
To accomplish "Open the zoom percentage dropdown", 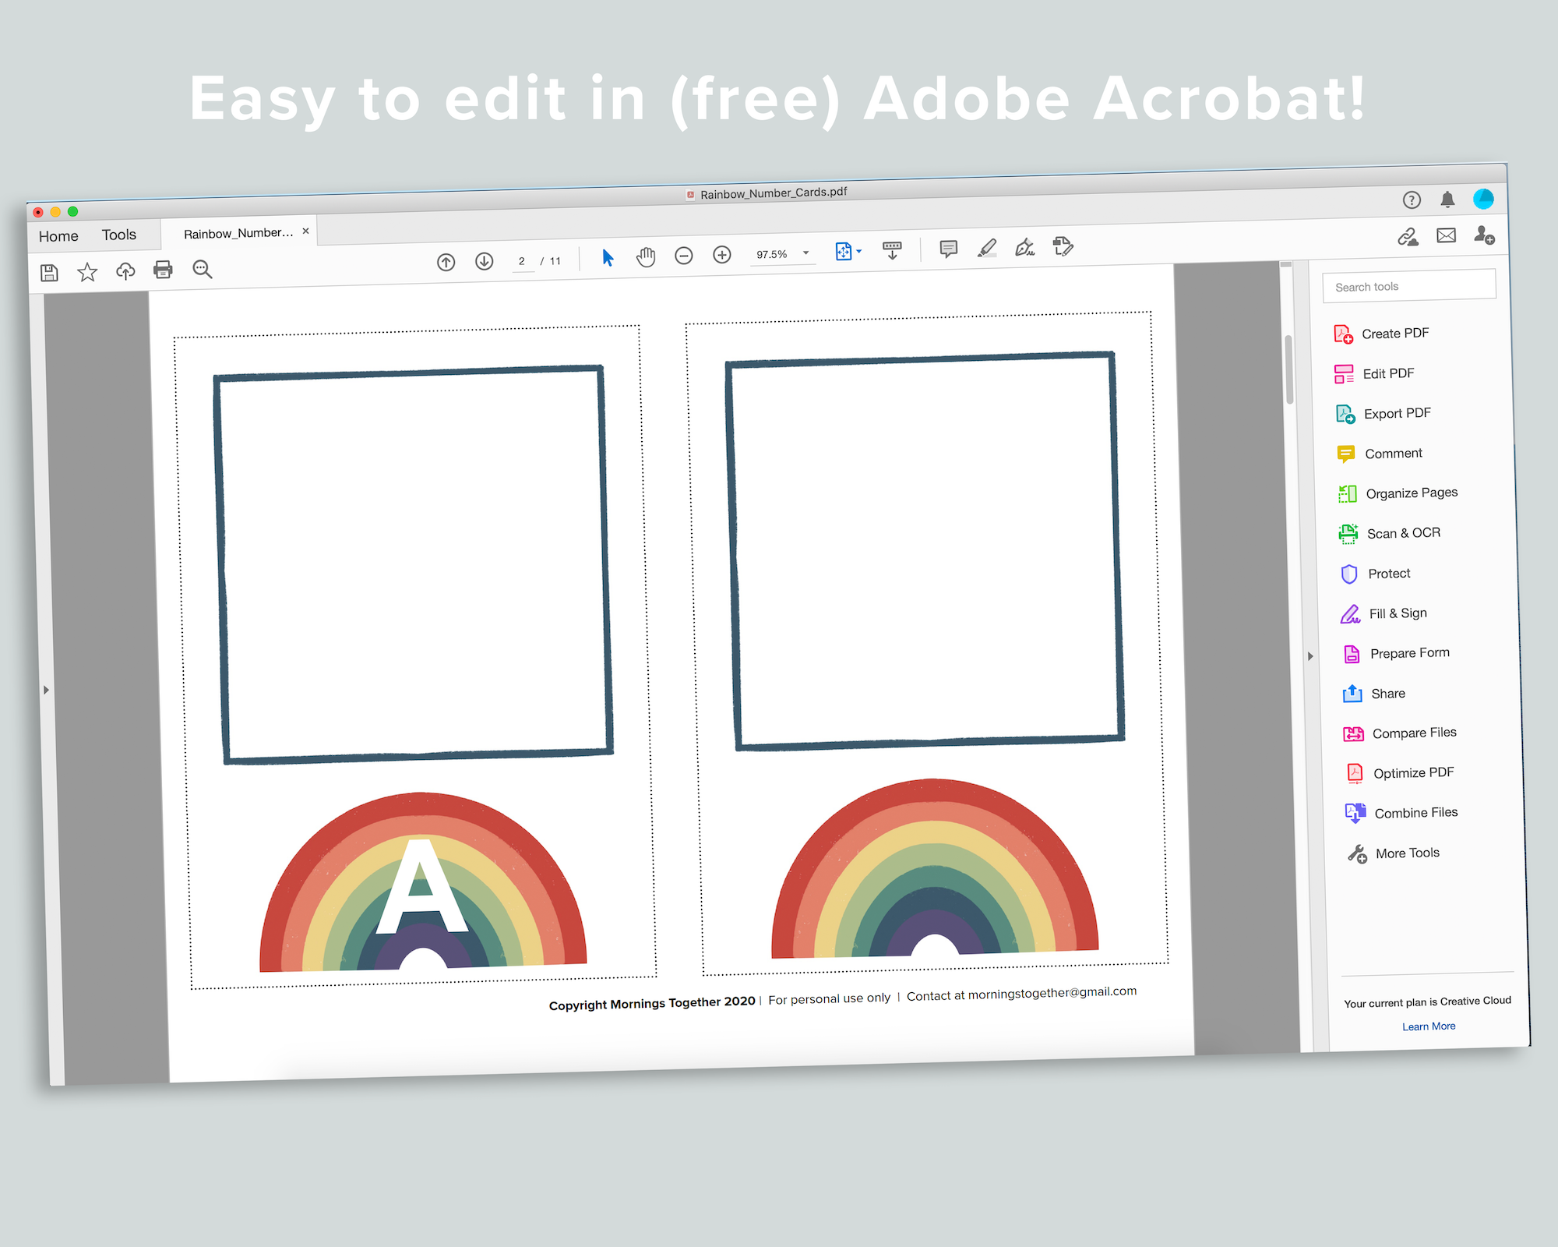I will pos(806,253).
